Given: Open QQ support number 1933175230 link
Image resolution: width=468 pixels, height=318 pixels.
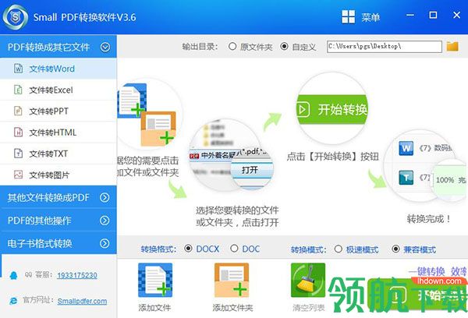Looking at the screenshot, I should pyautogui.click(x=77, y=275).
